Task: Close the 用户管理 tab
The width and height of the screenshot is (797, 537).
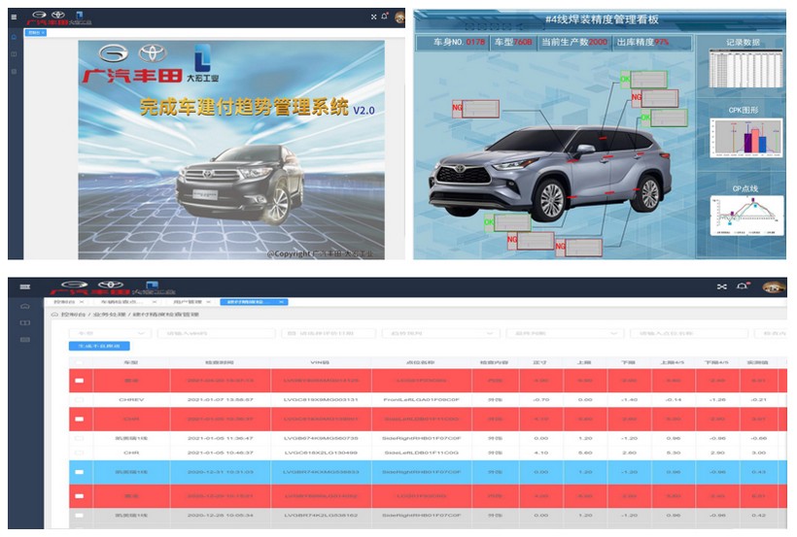Action: [x=208, y=302]
